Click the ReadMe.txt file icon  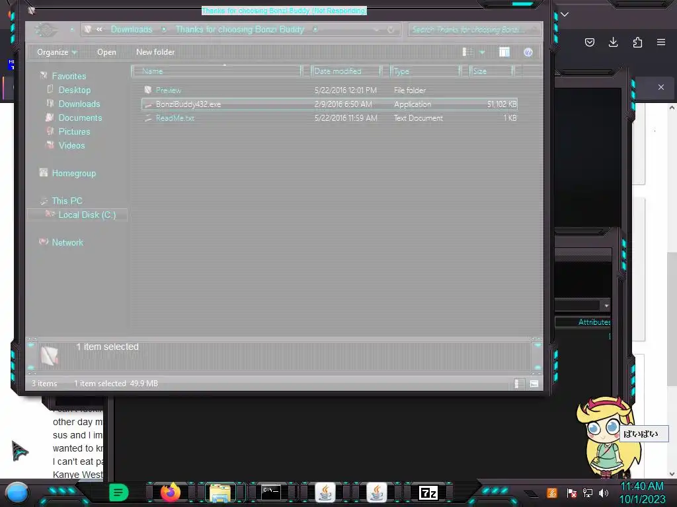click(148, 118)
